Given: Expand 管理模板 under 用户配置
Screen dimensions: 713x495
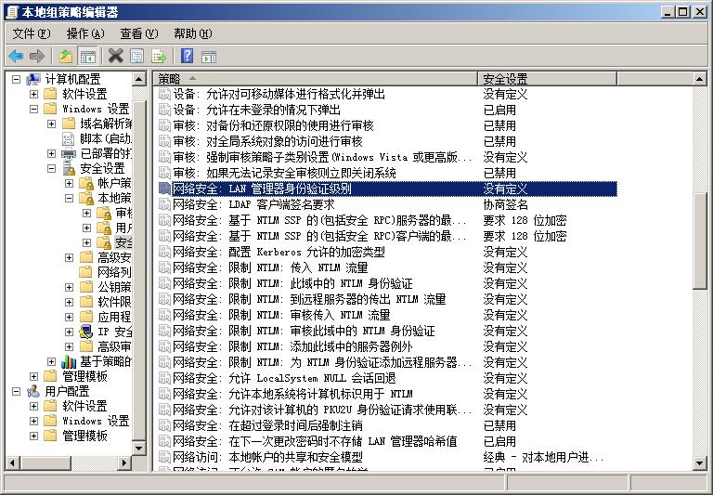Looking at the screenshot, I should click(34, 435).
